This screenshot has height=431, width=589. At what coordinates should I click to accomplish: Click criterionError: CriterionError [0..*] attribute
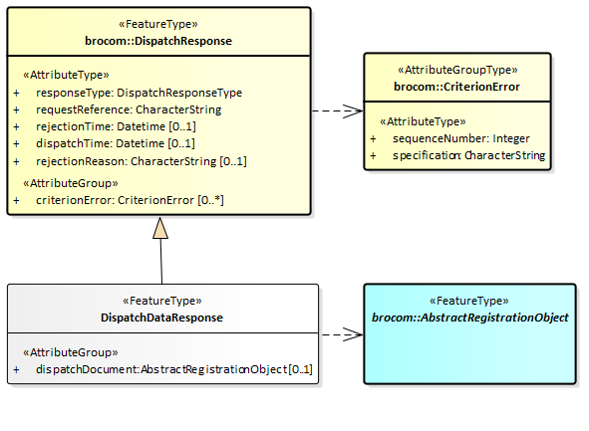(130, 200)
